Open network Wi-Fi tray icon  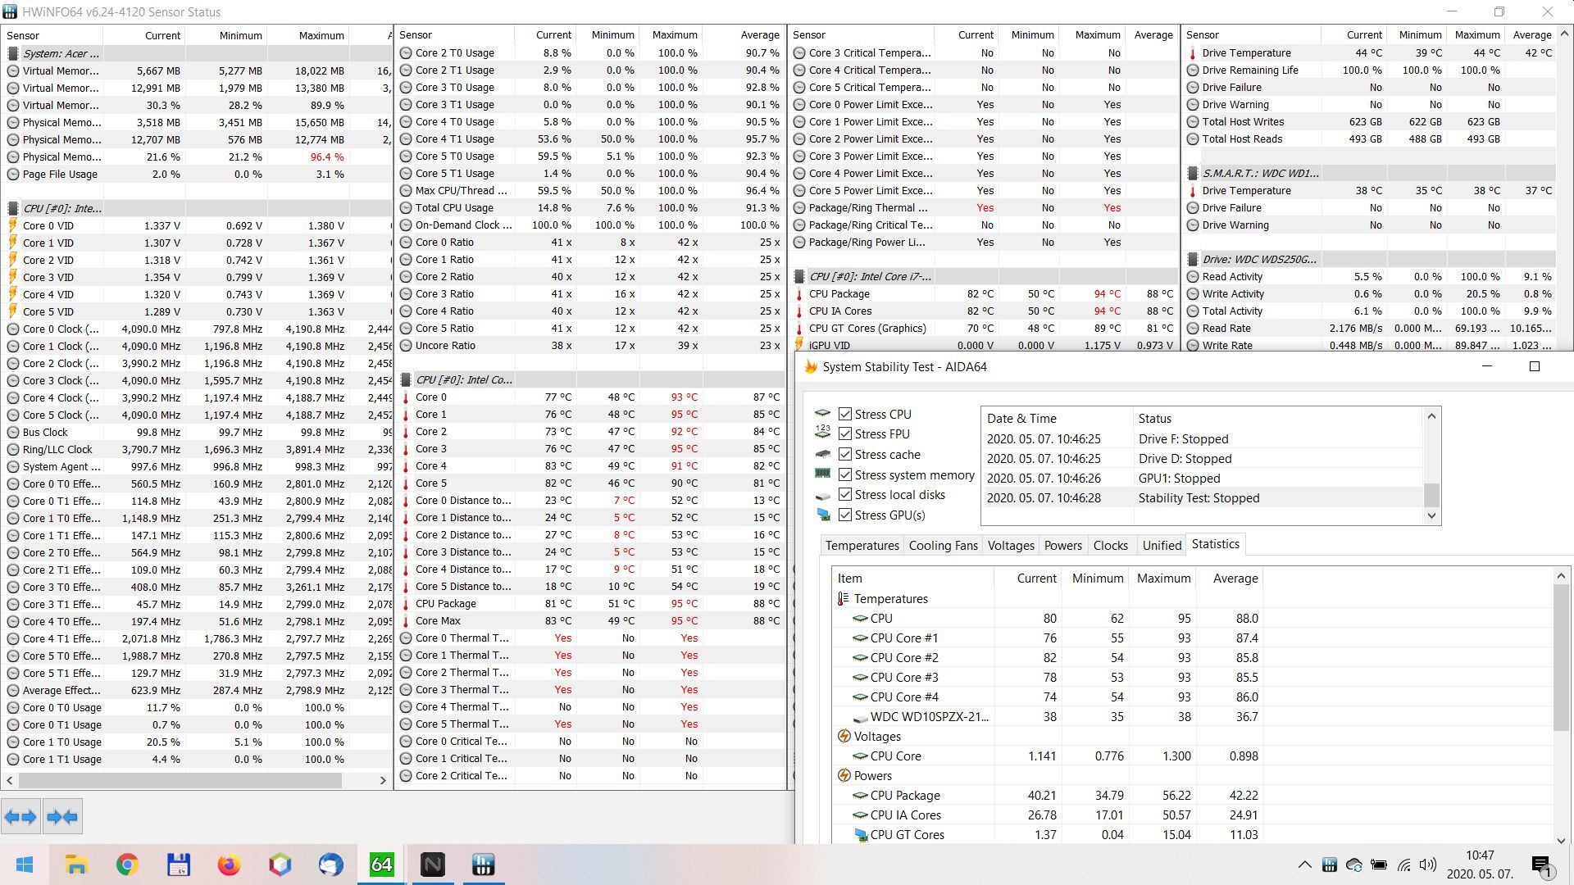[x=1404, y=865]
